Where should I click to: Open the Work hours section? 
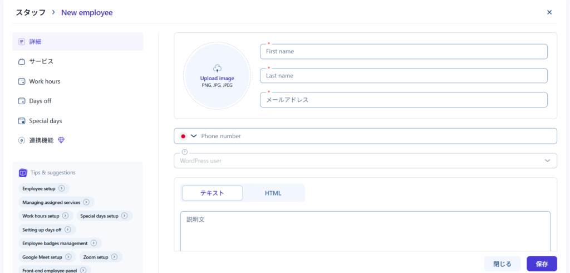click(45, 81)
